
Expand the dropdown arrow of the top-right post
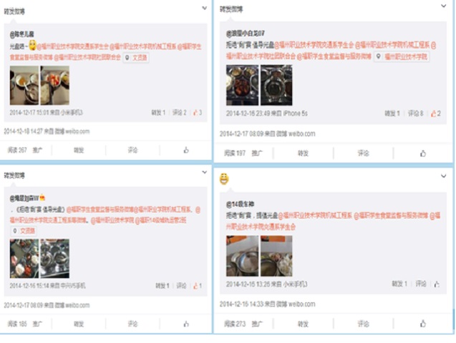click(x=444, y=6)
